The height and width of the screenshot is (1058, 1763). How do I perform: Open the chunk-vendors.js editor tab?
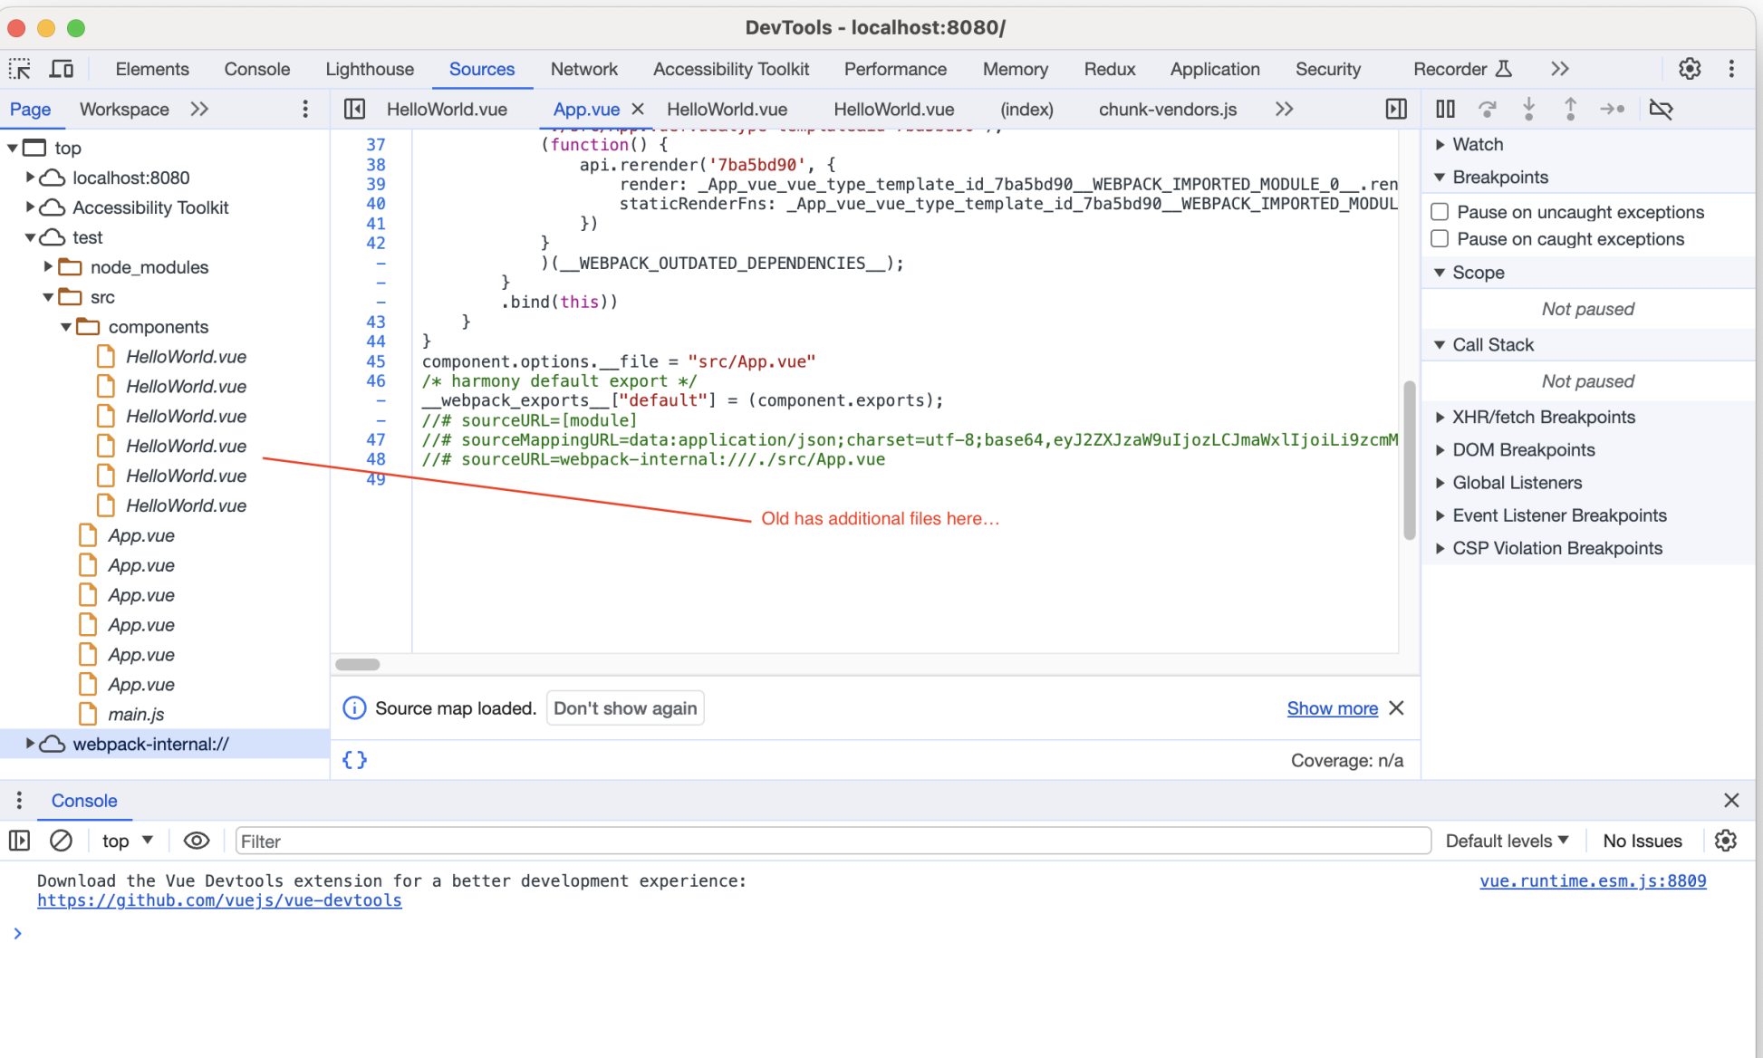coord(1168,109)
